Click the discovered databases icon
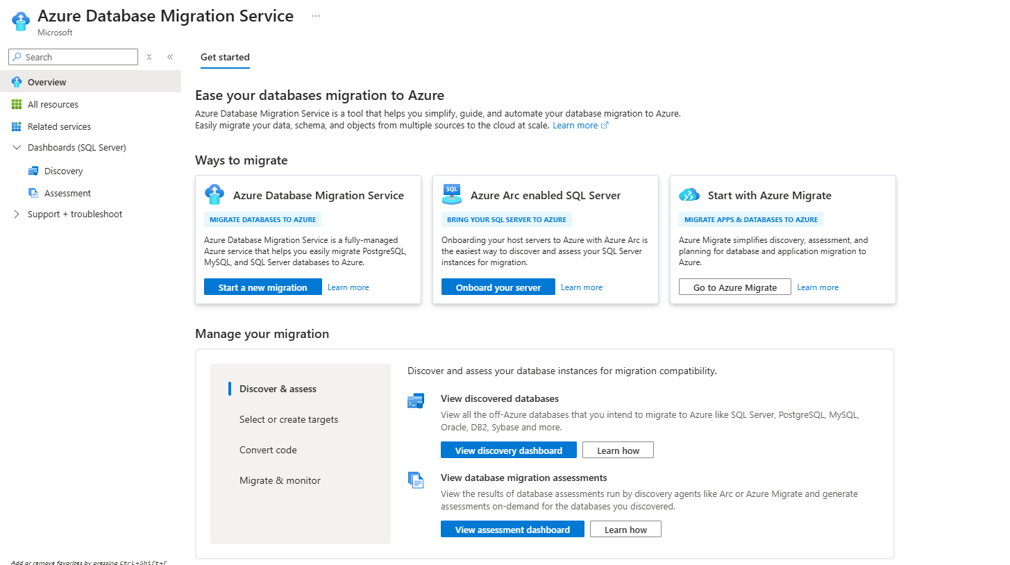The width and height of the screenshot is (1010, 565). [416, 400]
